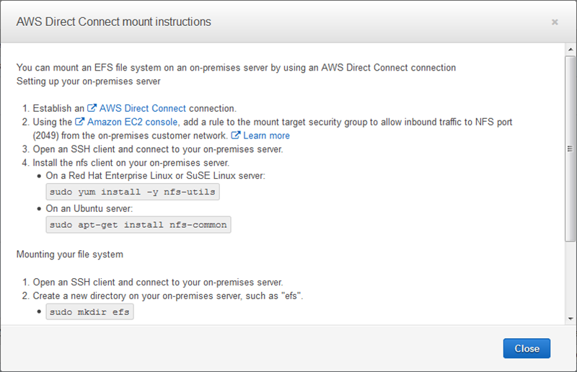Click the 'AWS Direct Connect mount instructions' title
The height and width of the screenshot is (372, 577).
(x=114, y=22)
